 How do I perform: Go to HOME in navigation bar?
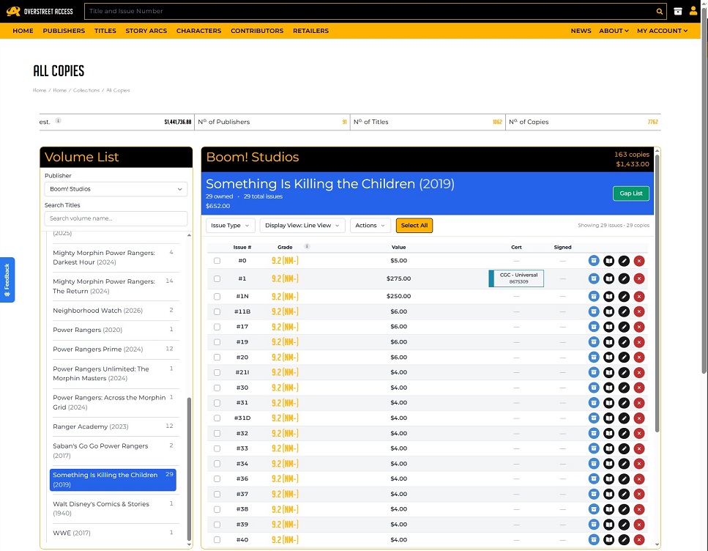(23, 31)
